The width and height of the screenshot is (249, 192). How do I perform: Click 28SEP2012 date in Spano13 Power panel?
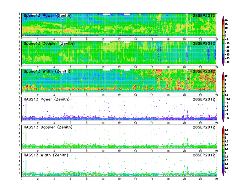pos(204,15)
